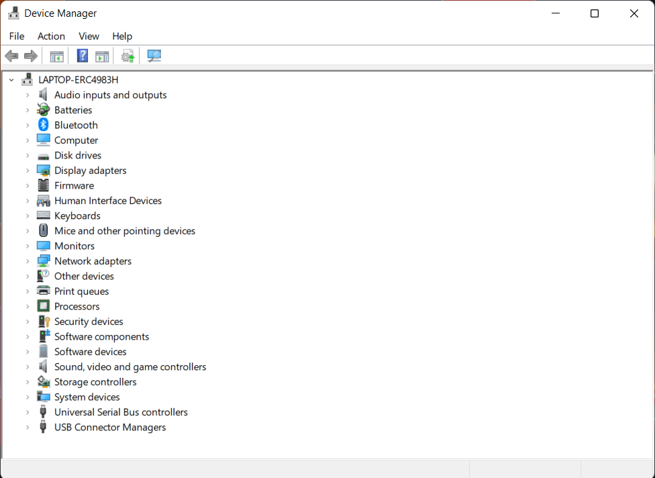
Task: Click the Monitors category icon
Action: 43,246
